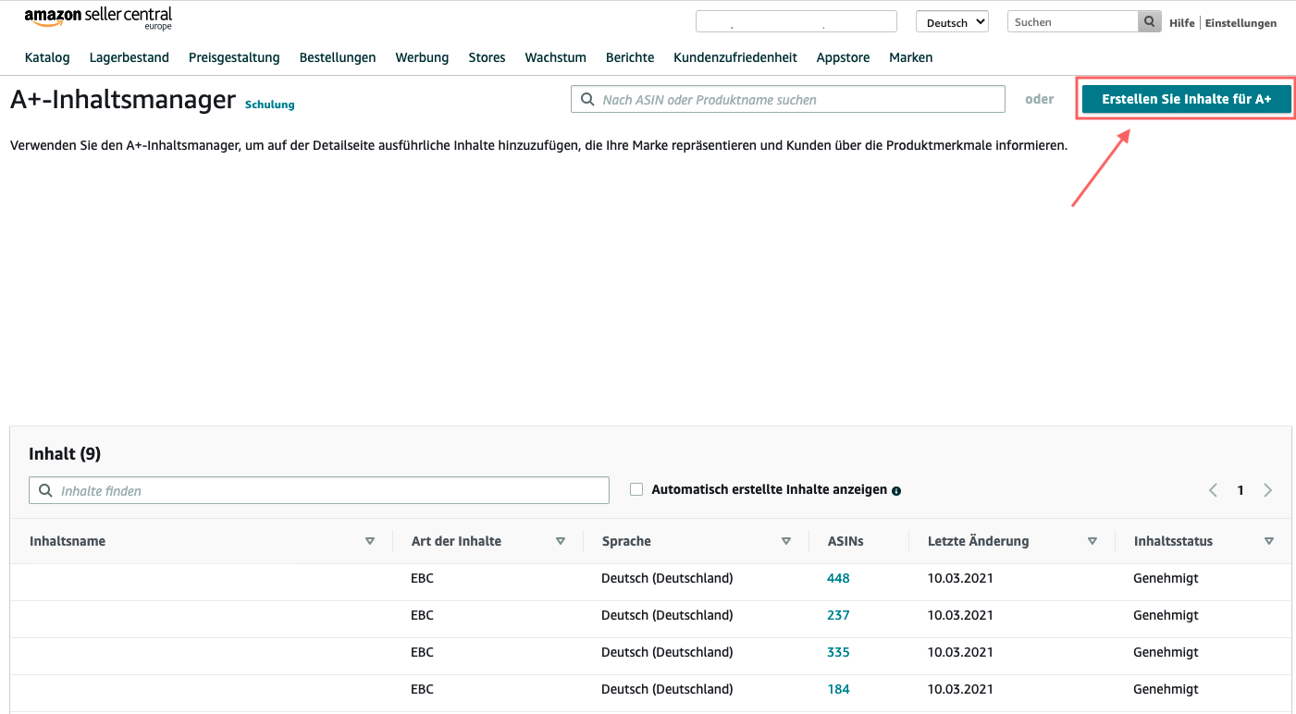Image resolution: width=1296 pixels, height=714 pixels.
Task: Click the ASINs column header
Action: point(845,541)
